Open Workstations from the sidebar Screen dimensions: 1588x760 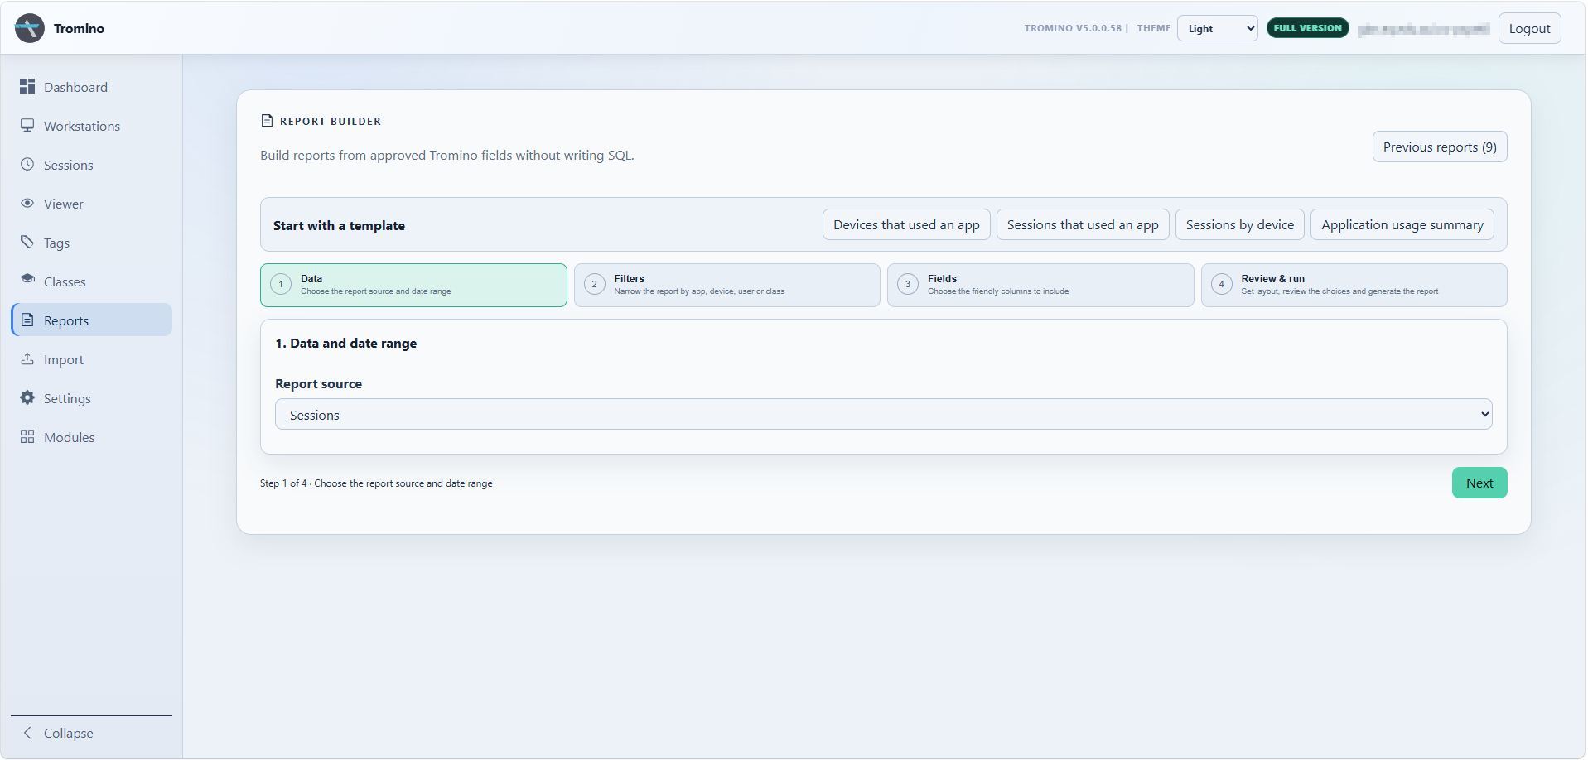coord(91,126)
